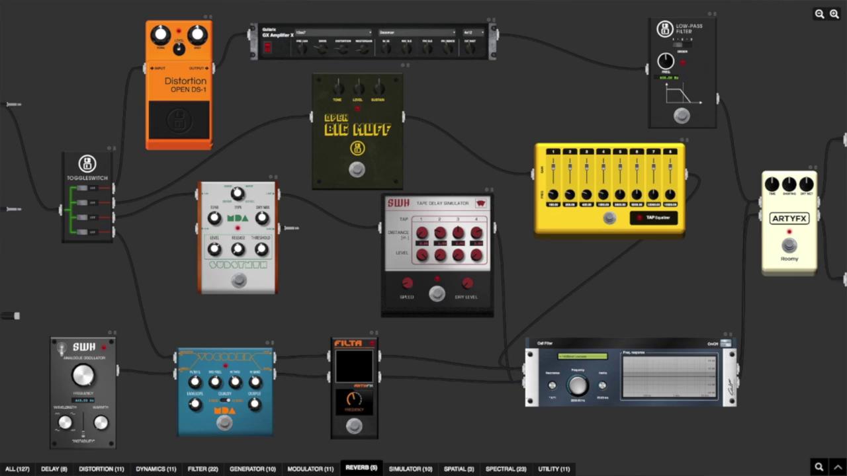
Task: Select the REVERB (5) category
Action: [x=361, y=468]
